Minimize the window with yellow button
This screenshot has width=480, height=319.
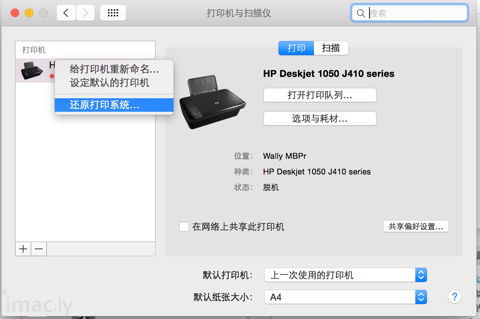pos(29,13)
